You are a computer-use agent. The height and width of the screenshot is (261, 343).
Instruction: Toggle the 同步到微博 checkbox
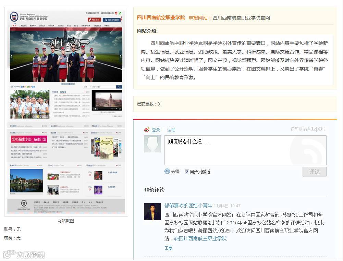(x=187, y=172)
